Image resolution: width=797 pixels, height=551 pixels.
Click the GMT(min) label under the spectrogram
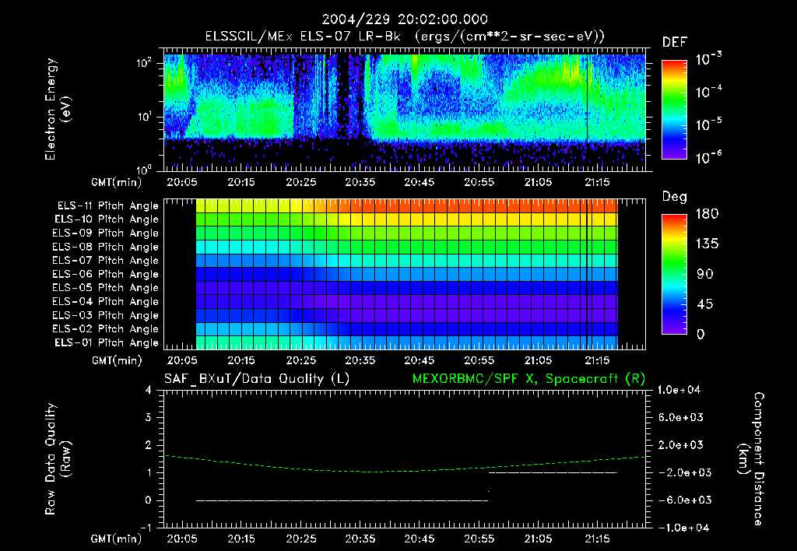117,182
